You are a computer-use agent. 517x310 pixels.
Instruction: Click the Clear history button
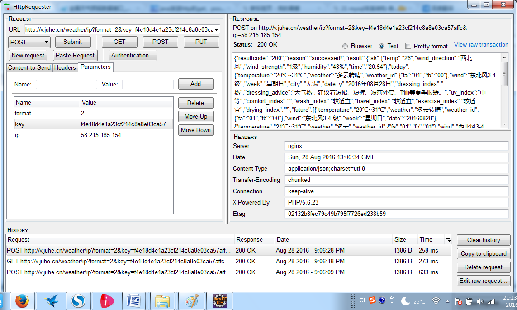pyautogui.click(x=484, y=240)
